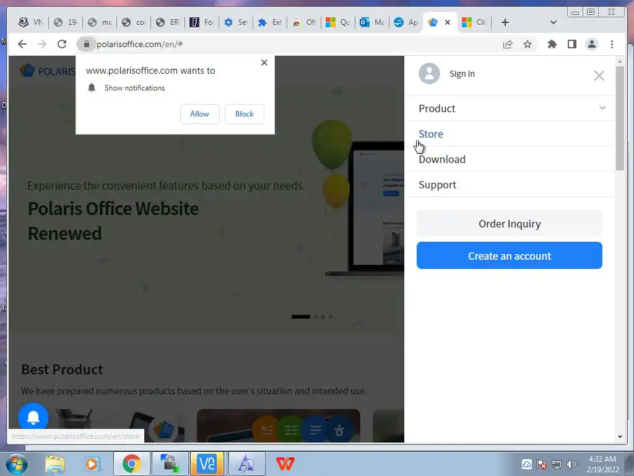Screen dimensions: 634x476
Task: Toggle the Chrome side panel icon
Action: click(x=571, y=44)
